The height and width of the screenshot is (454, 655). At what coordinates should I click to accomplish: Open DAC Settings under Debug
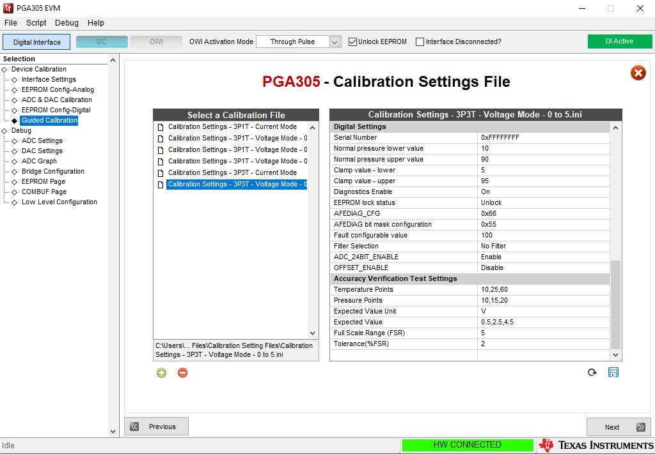point(42,151)
